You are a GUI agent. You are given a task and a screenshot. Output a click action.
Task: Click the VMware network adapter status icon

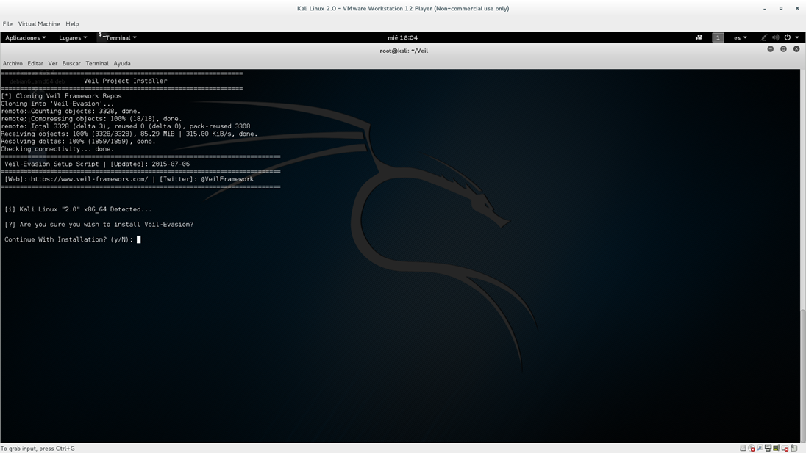tap(777, 448)
